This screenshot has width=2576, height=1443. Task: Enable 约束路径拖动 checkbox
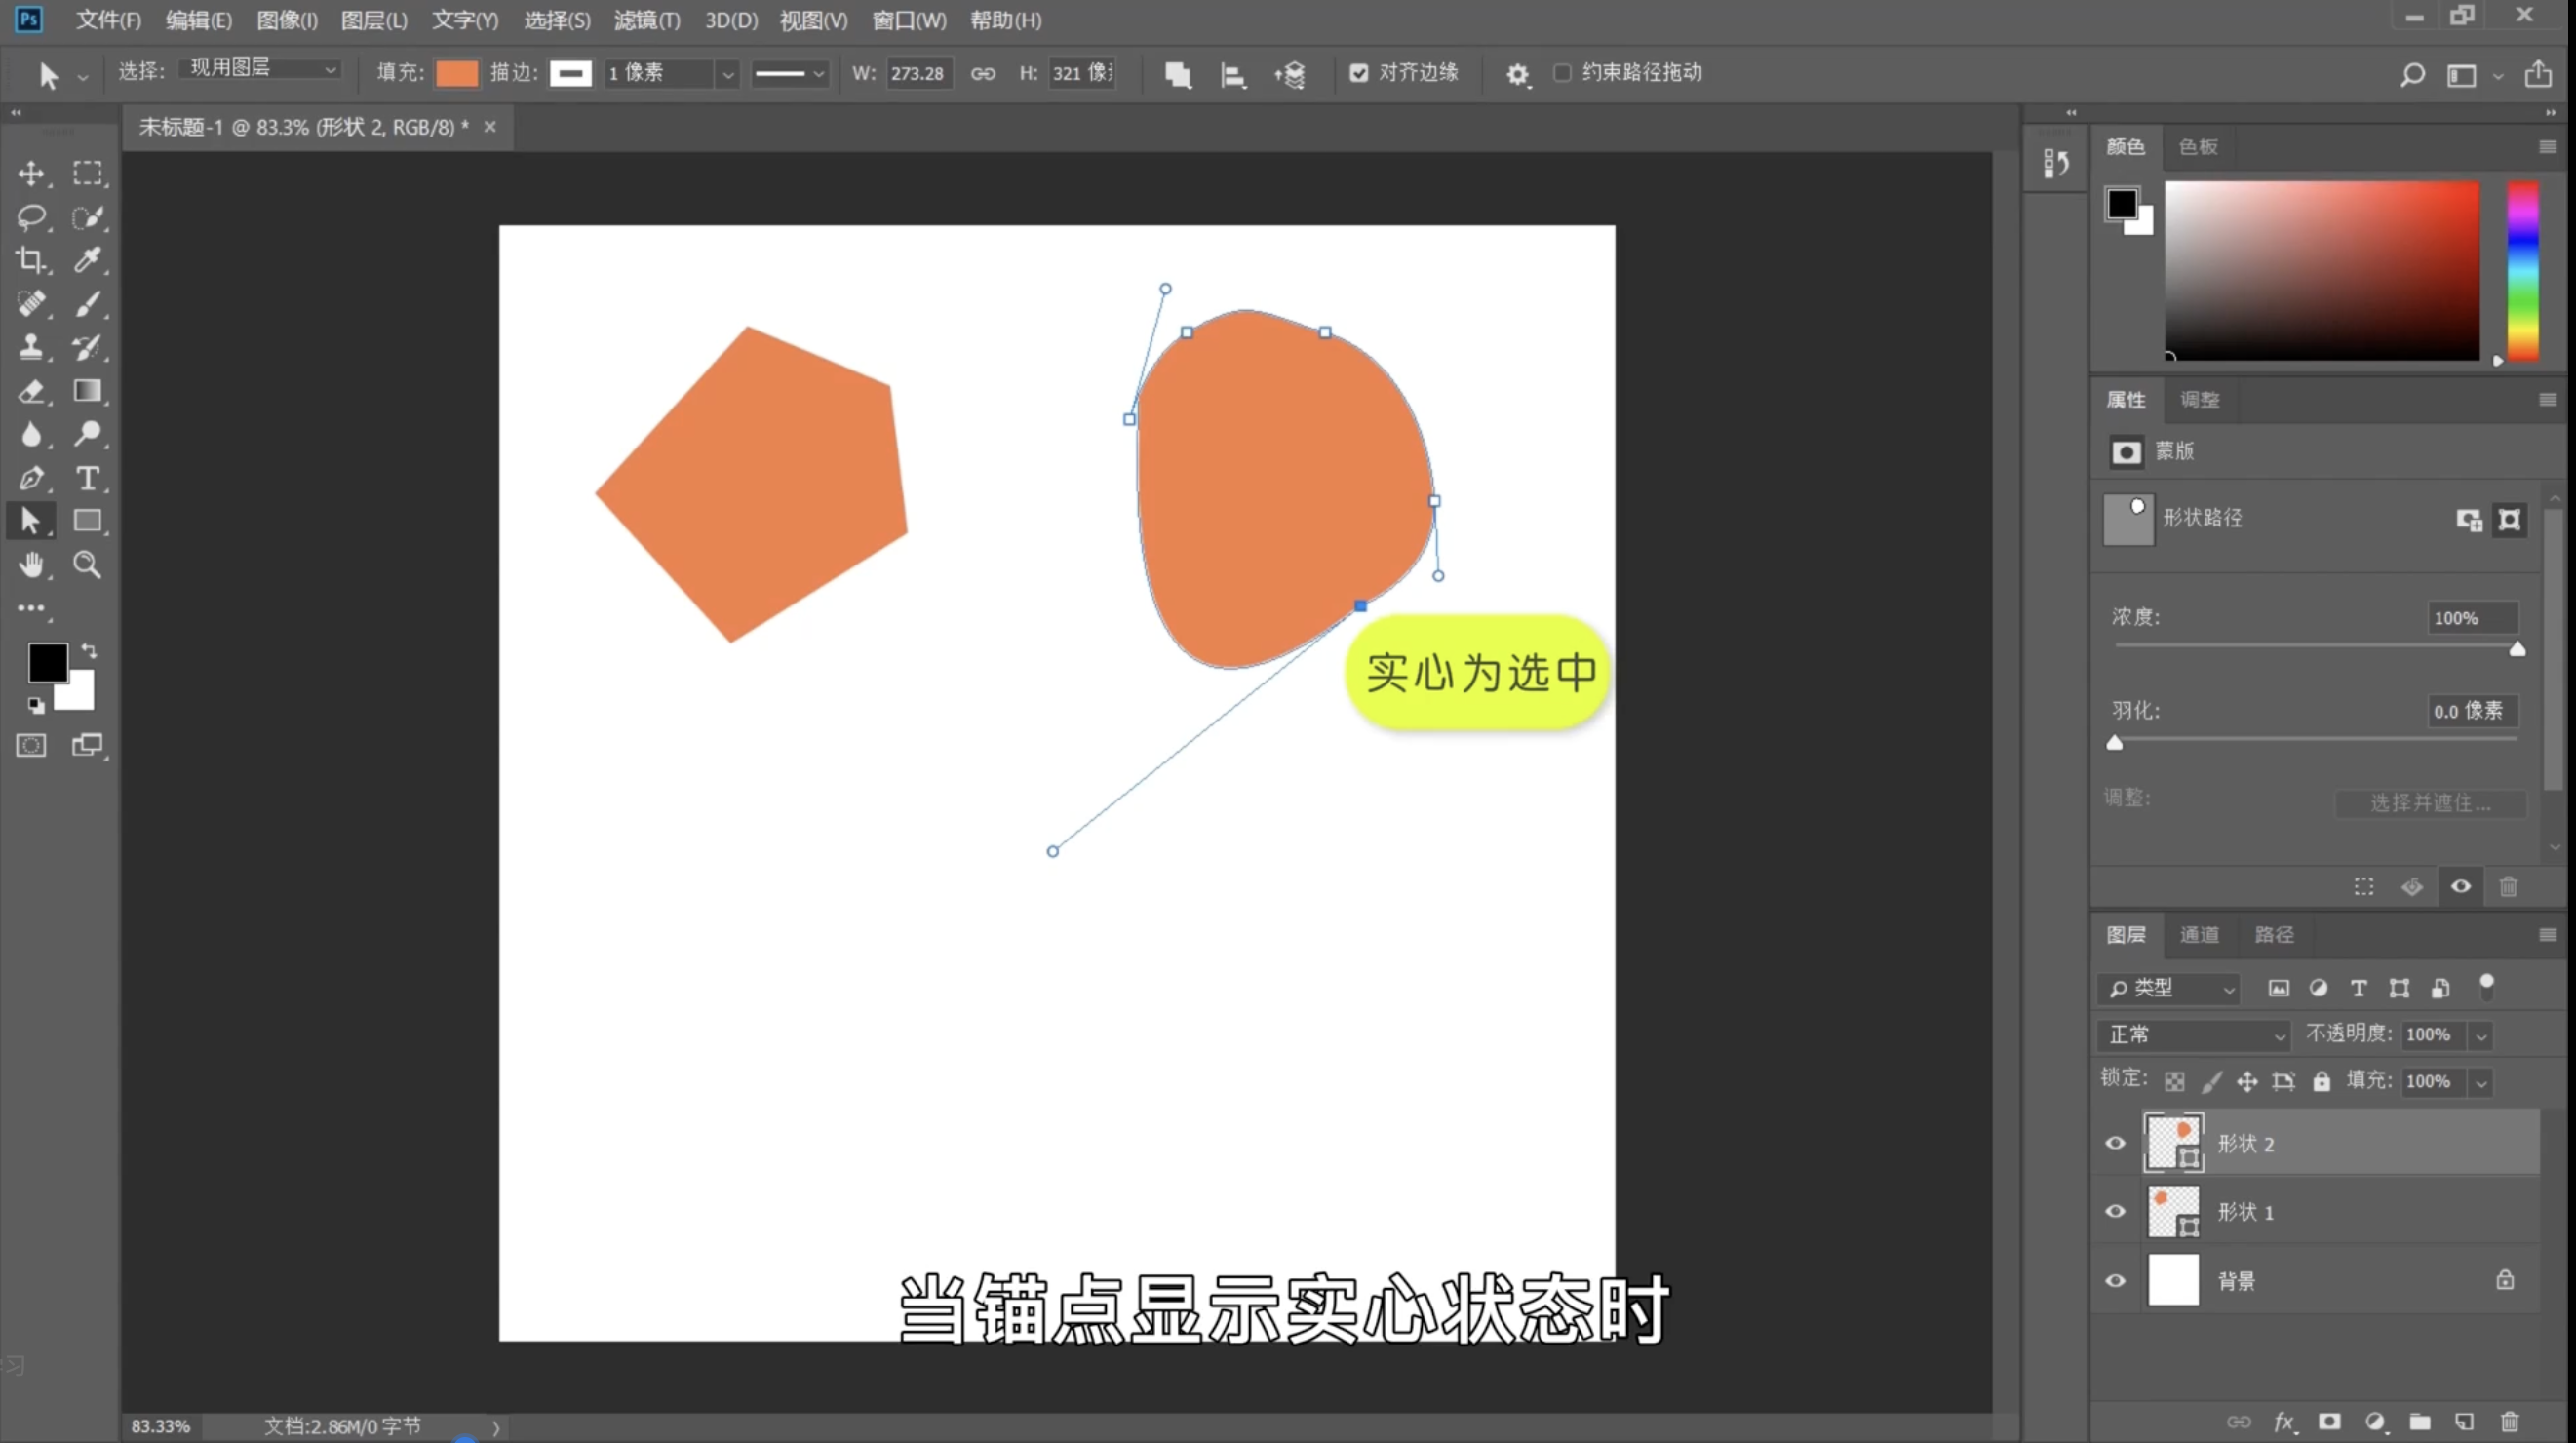[x=1562, y=72]
